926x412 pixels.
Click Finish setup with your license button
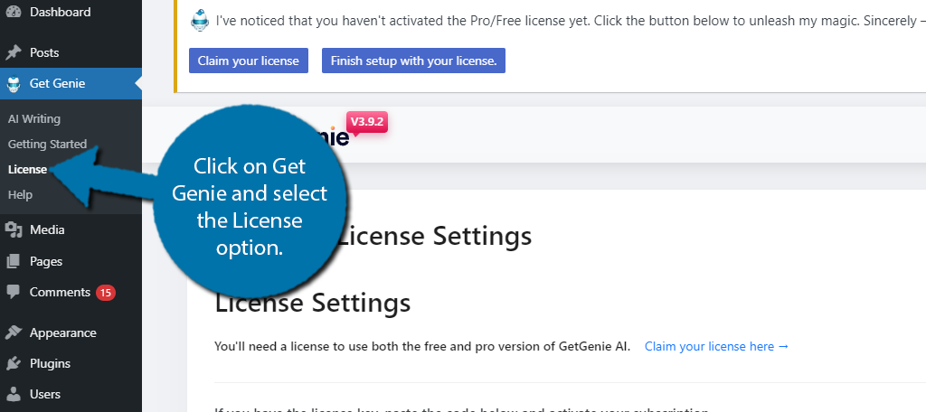(413, 61)
